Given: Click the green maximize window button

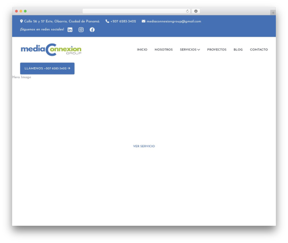Looking at the screenshot, I should [x=25, y=11].
